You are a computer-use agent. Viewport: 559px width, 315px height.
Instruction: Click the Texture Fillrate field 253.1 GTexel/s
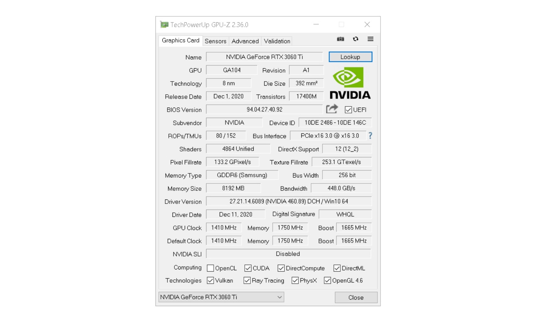click(x=342, y=162)
